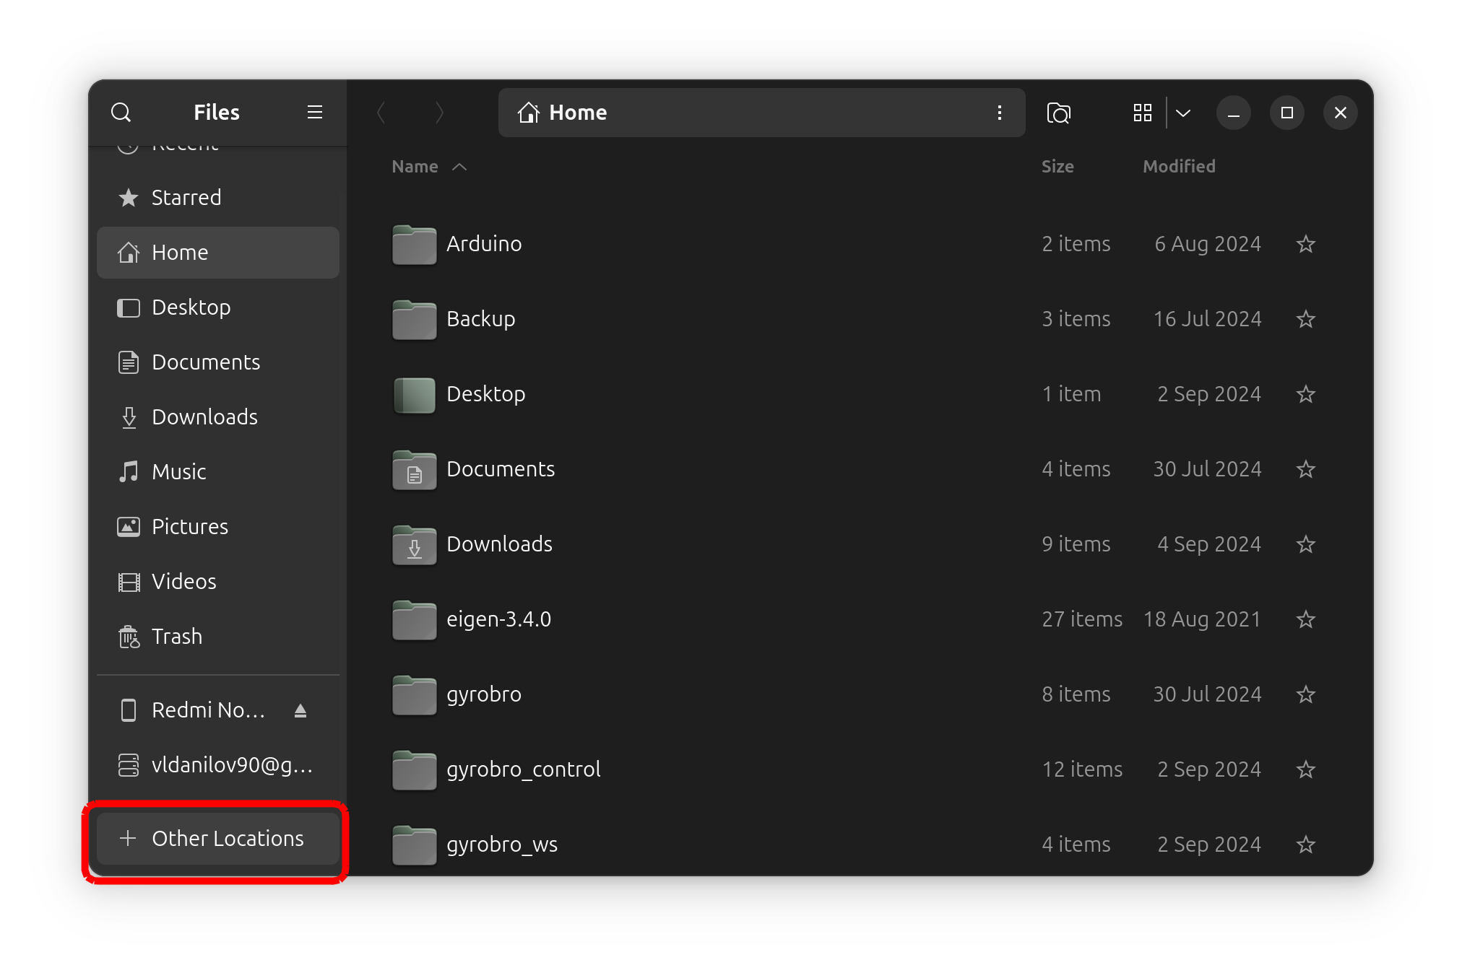This screenshot has width=1462, height=973.
Task: Open the Arduino folder icon
Action: pyautogui.click(x=414, y=245)
